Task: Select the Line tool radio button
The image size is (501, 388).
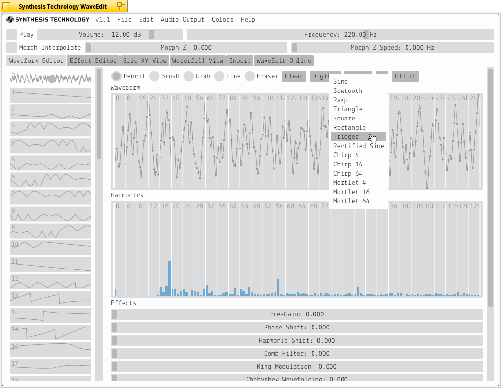Action: tap(219, 76)
